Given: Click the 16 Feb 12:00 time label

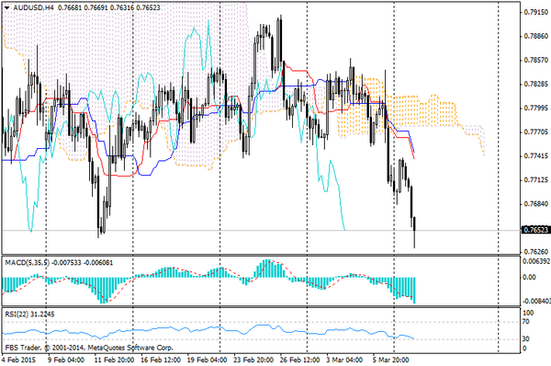Looking at the screenshot, I should [x=161, y=360].
